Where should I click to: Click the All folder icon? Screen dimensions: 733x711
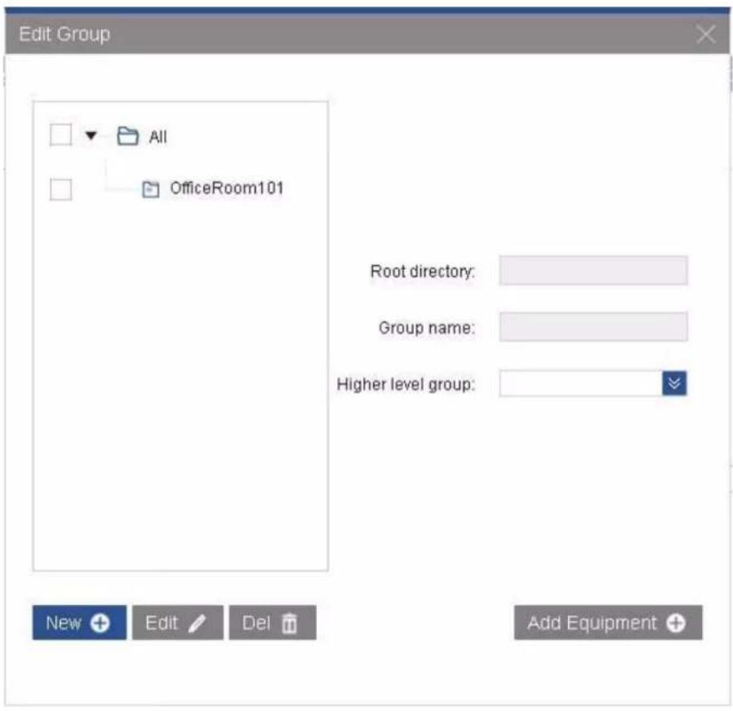(x=127, y=136)
